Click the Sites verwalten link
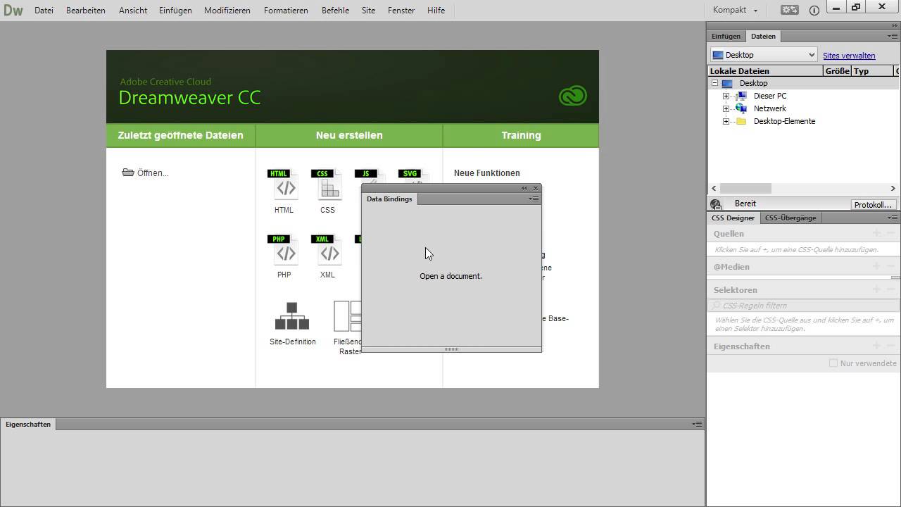 click(x=849, y=56)
